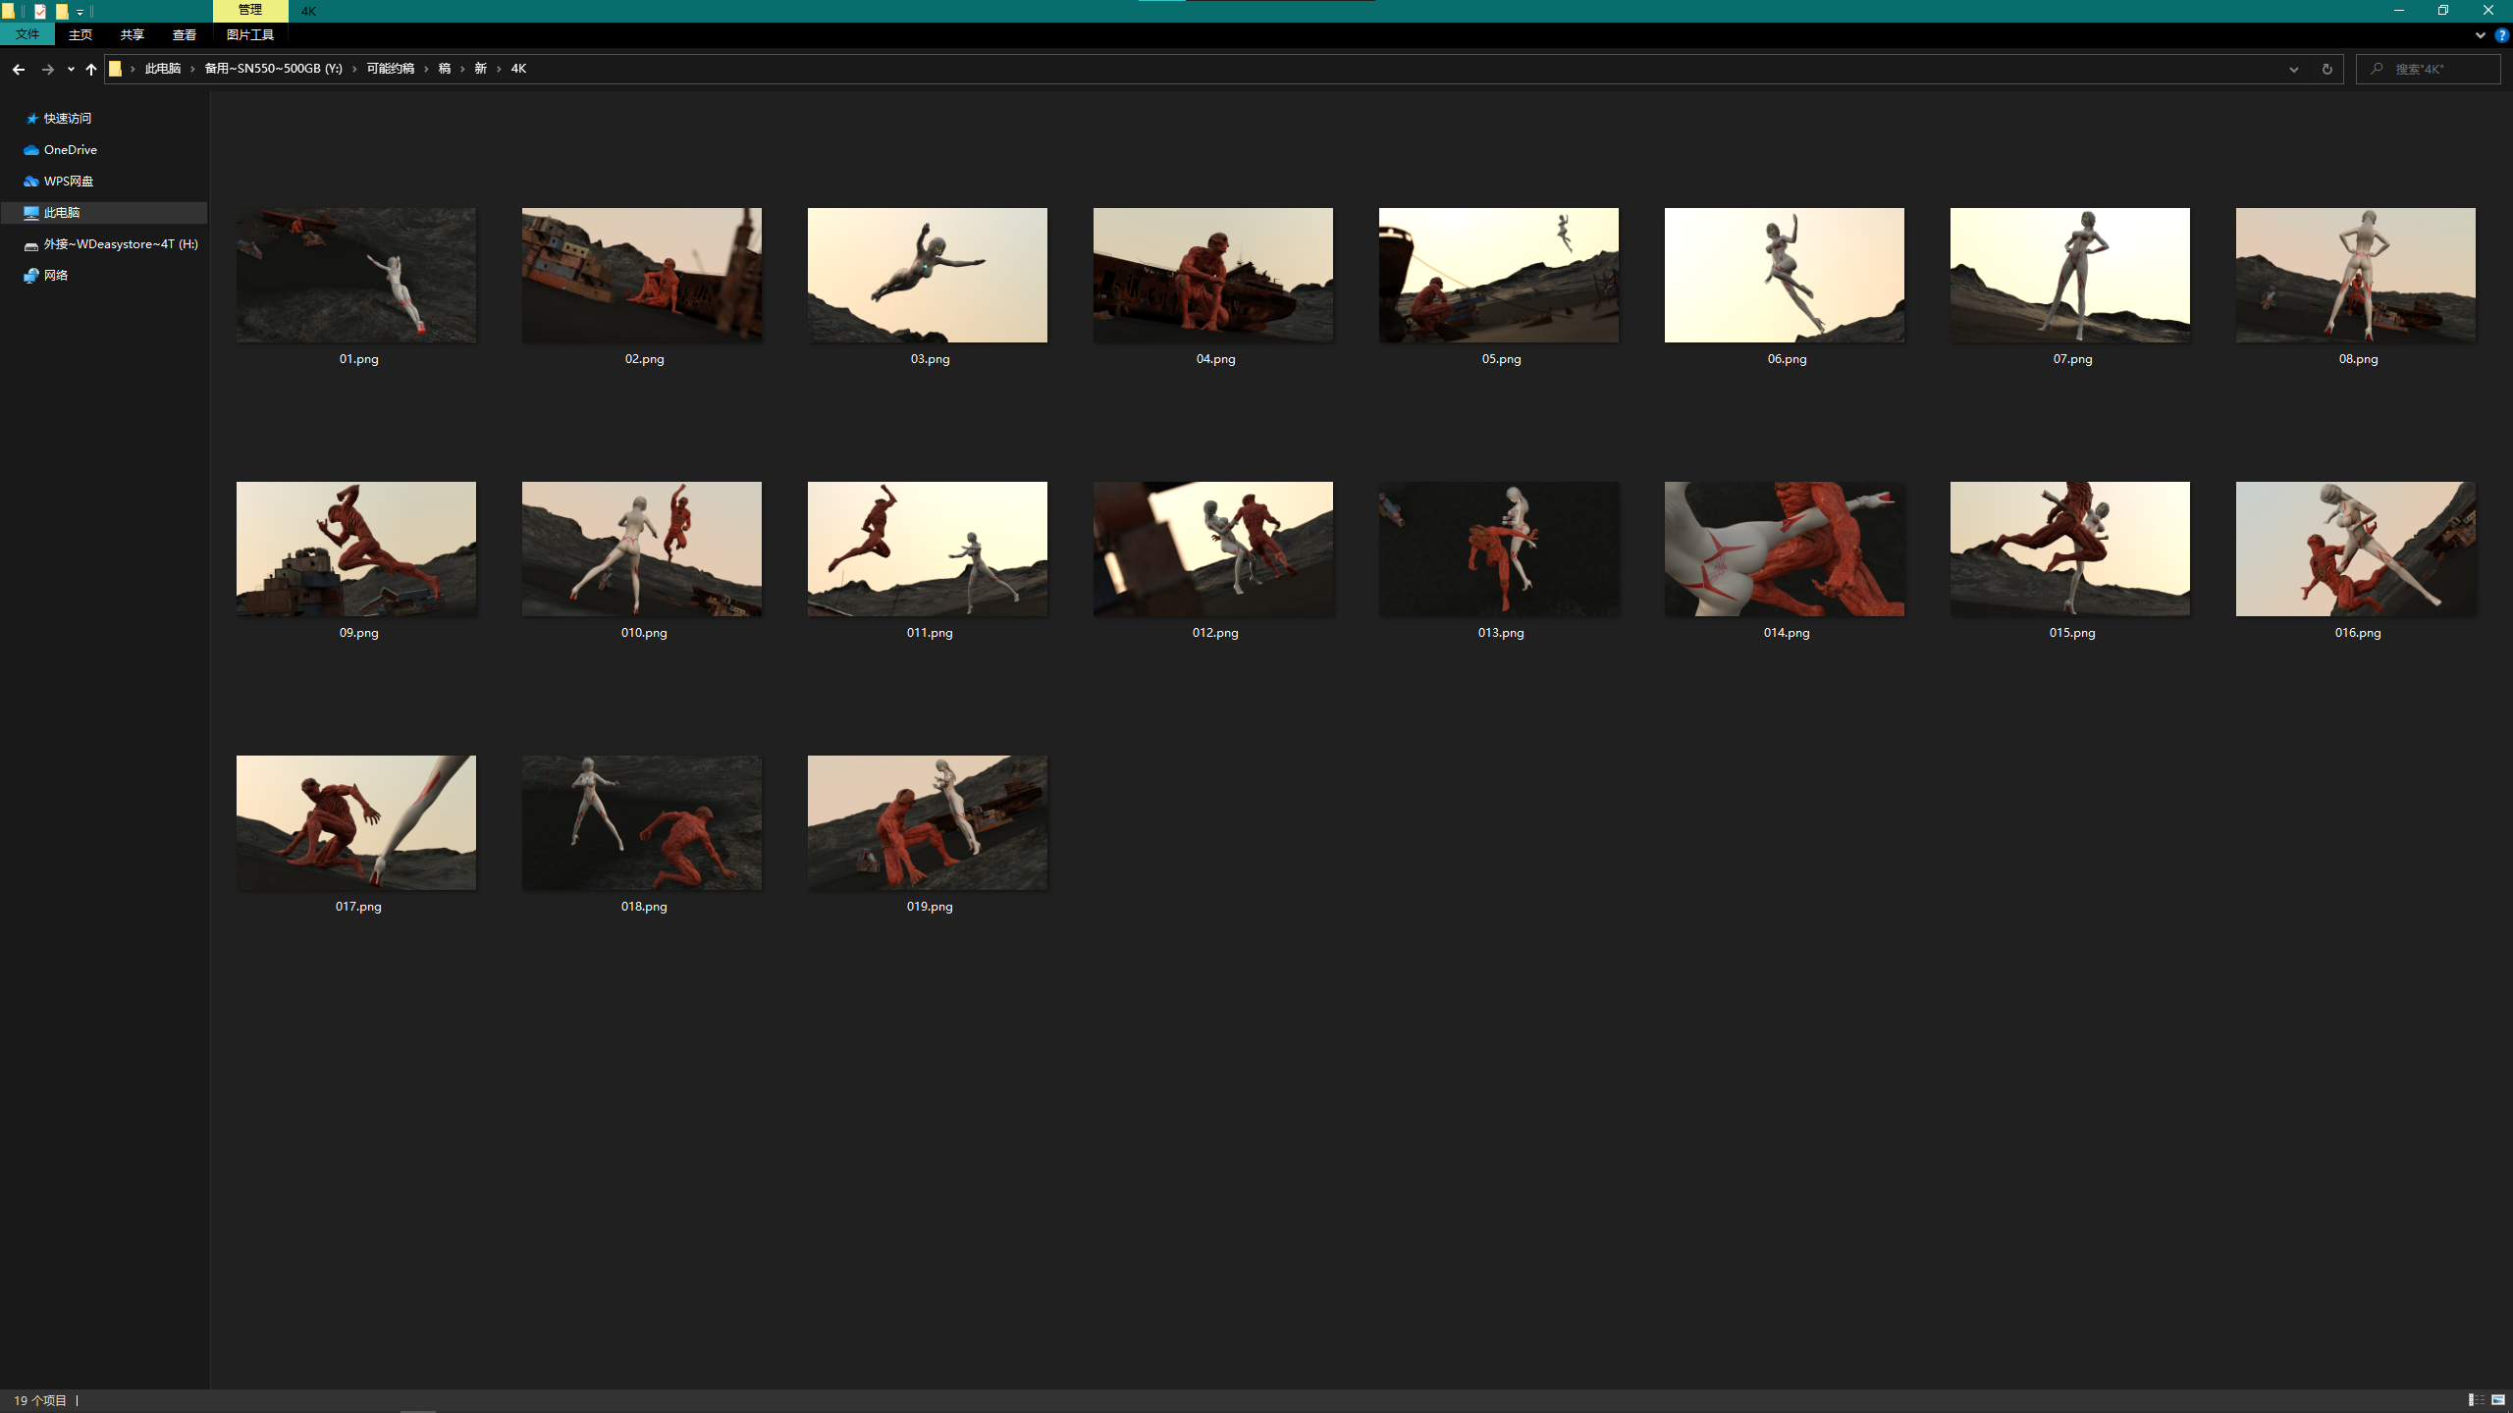2513x1413 pixels.
Task: Click the search 4K input field
Action: pos(2428,69)
